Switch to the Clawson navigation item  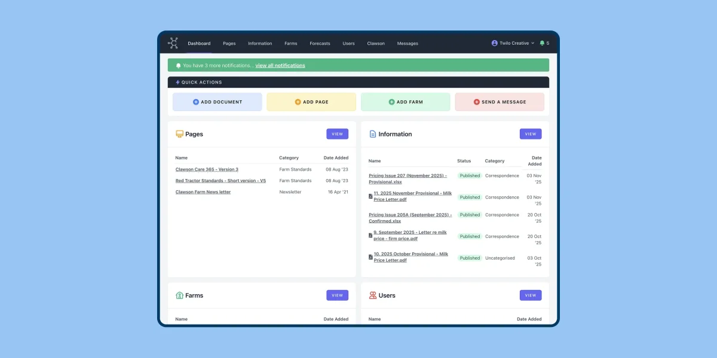pyautogui.click(x=376, y=44)
